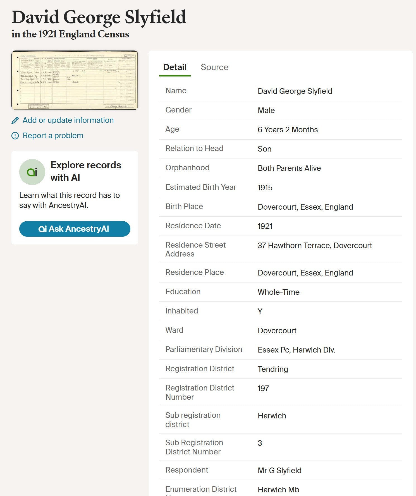Switch to the Source tab
Image resolution: width=416 pixels, height=496 pixels.
(x=214, y=67)
